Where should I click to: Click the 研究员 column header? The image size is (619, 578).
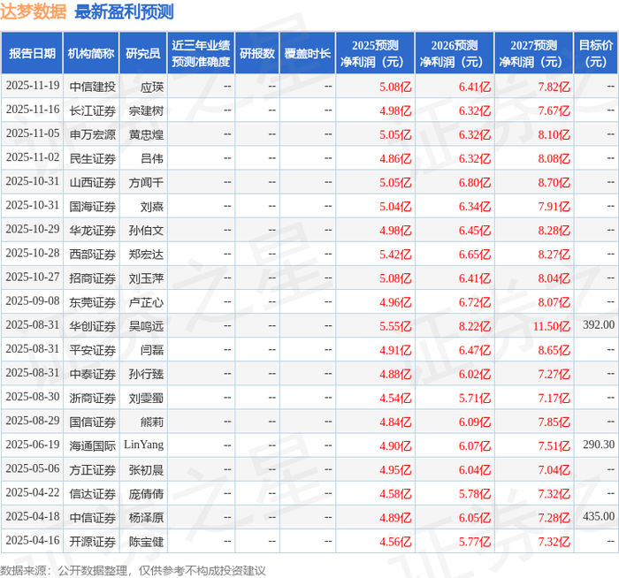[x=143, y=53]
